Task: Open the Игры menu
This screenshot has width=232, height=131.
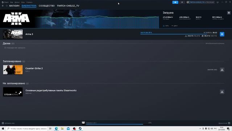Action: [x=23, y=2]
